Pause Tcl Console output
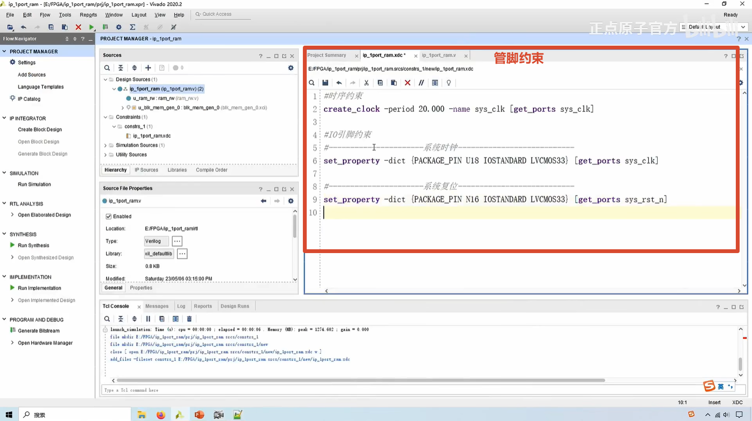752x421 pixels. click(148, 319)
